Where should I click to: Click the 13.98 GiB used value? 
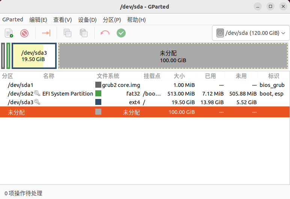pos(212,102)
